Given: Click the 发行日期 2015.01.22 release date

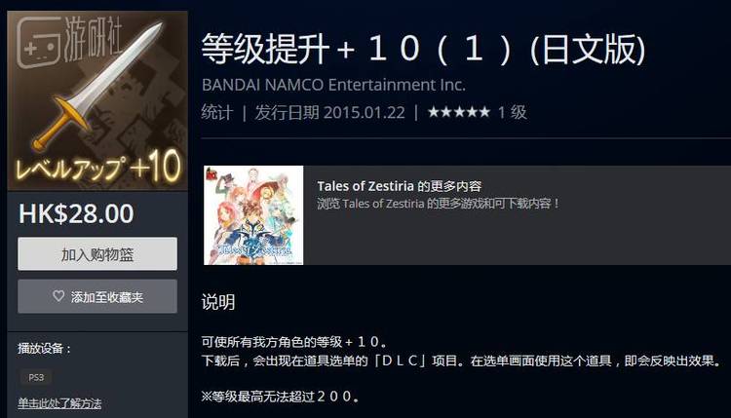Looking at the screenshot, I should (329, 112).
